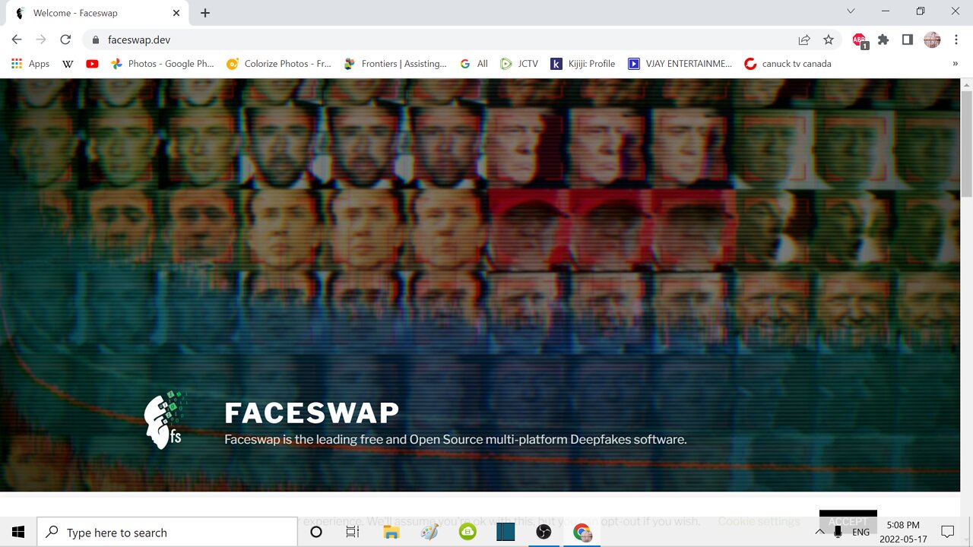Open Chrome's three-dot menu

point(956,40)
